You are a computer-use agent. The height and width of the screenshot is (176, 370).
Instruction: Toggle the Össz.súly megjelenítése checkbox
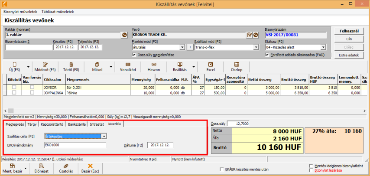(134, 55)
